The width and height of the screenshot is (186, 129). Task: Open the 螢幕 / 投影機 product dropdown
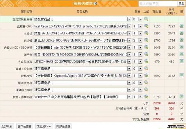coord(82,69)
